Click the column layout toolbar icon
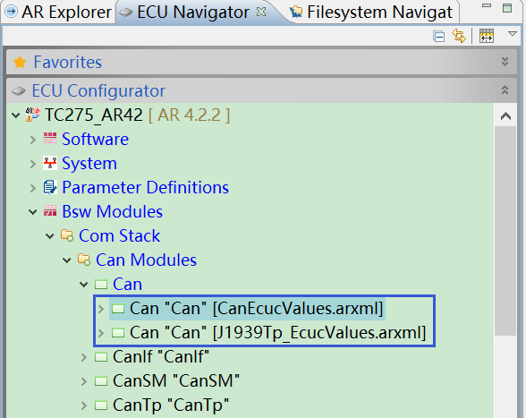 (x=487, y=36)
